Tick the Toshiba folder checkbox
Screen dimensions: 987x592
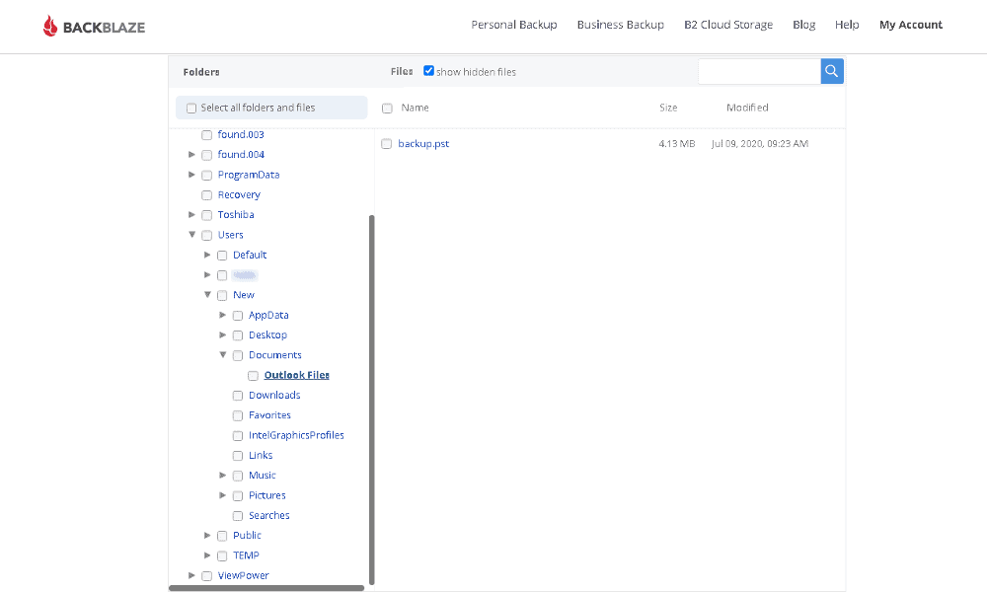click(x=206, y=215)
